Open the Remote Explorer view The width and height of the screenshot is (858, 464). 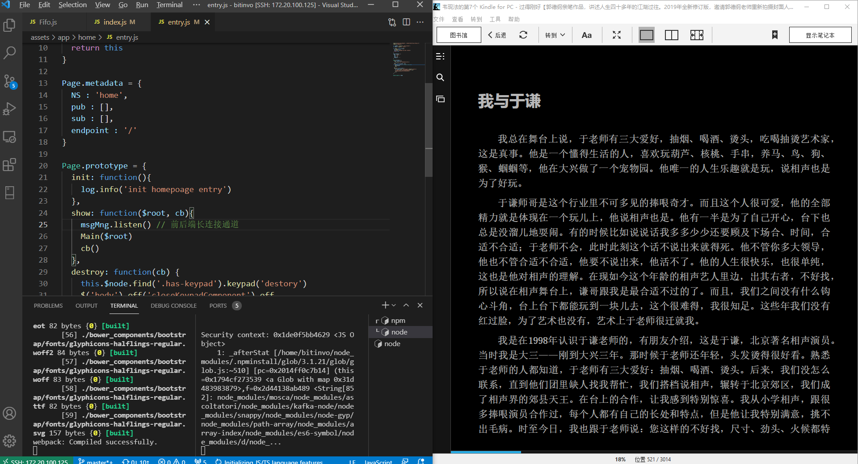pos(9,137)
